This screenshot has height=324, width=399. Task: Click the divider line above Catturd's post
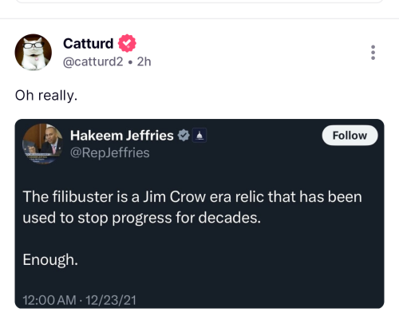point(199,18)
